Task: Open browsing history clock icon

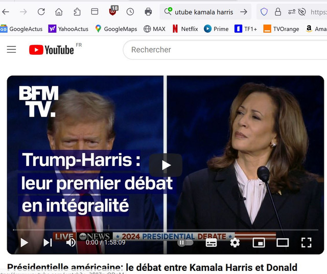Action: click(130, 12)
